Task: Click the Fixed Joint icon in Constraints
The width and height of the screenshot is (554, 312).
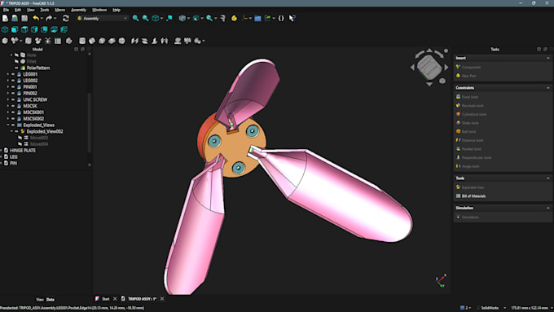Action: 458,97
